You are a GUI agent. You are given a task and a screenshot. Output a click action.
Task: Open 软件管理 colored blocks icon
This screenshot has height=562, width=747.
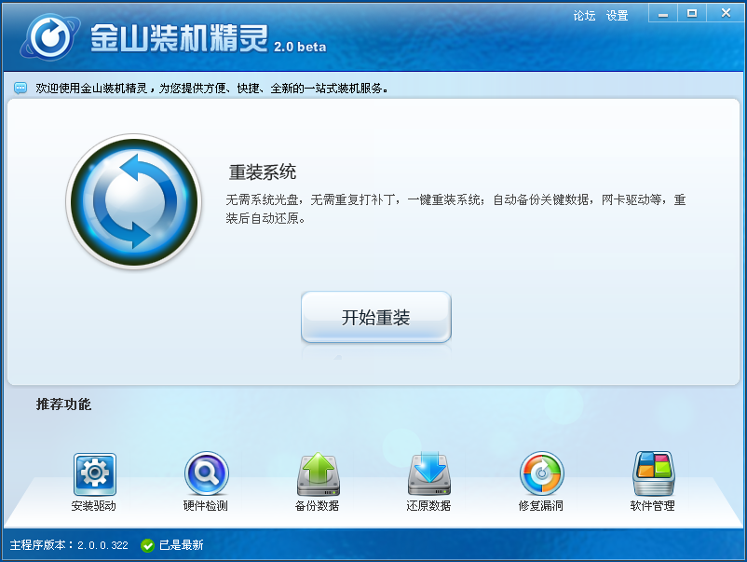point(653,473)
